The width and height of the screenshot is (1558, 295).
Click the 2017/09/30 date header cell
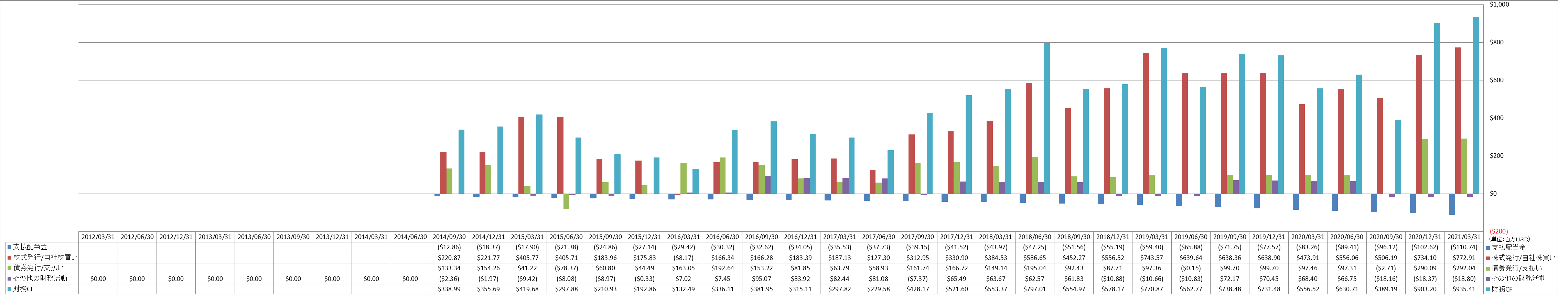(917, 237)
